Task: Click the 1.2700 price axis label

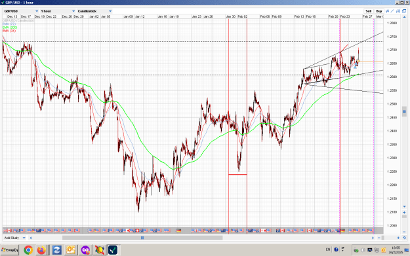Action: 392,50
